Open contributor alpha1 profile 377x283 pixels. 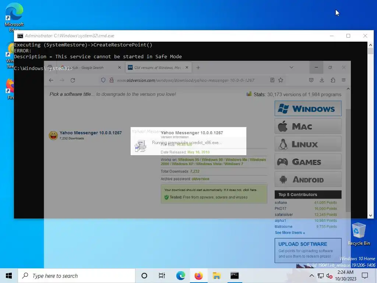[x=280, y=221]
